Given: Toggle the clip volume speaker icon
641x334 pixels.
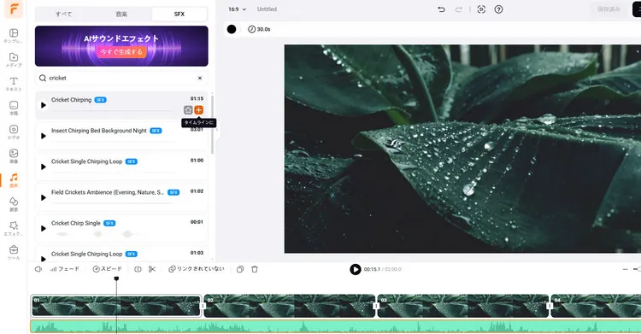Looking at the screenshot, I should coord(38,269).
